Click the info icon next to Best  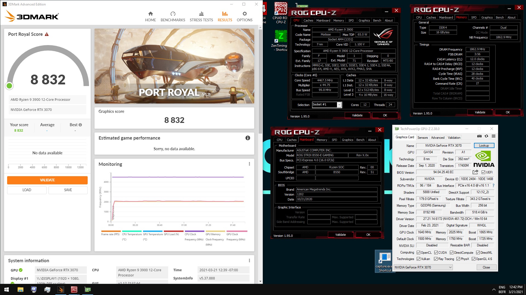click(x=80, y=125)
